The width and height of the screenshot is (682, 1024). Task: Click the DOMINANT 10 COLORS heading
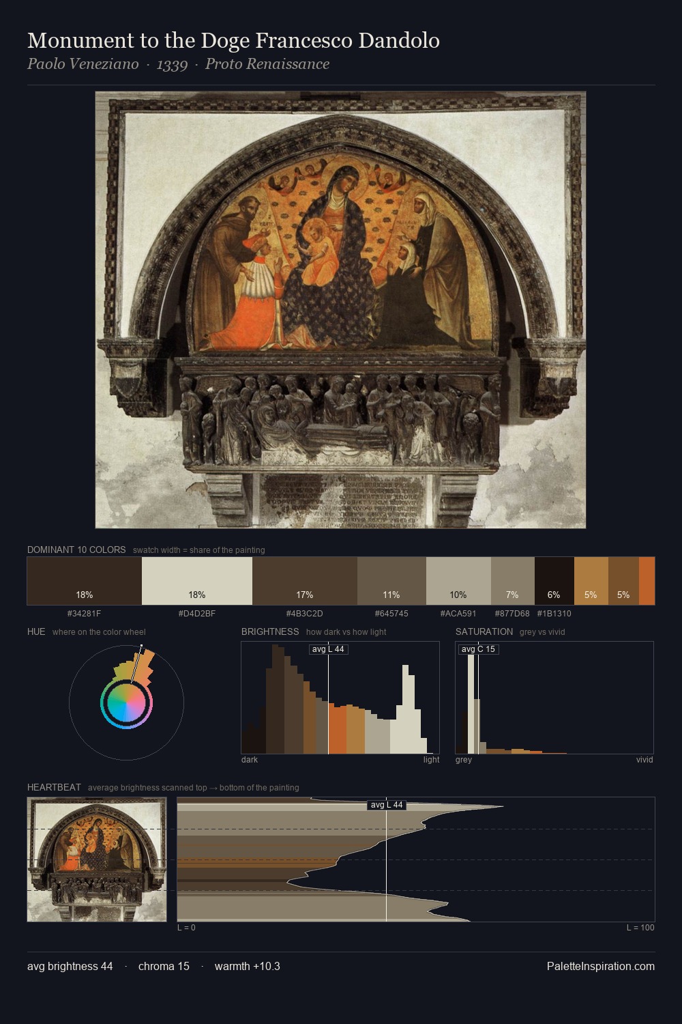(76, 550)
